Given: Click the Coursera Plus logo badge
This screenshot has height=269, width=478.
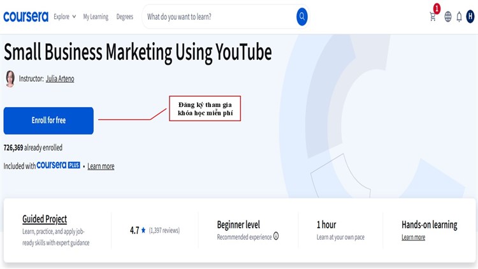Looking at the screenshot, I should point(59,166).
